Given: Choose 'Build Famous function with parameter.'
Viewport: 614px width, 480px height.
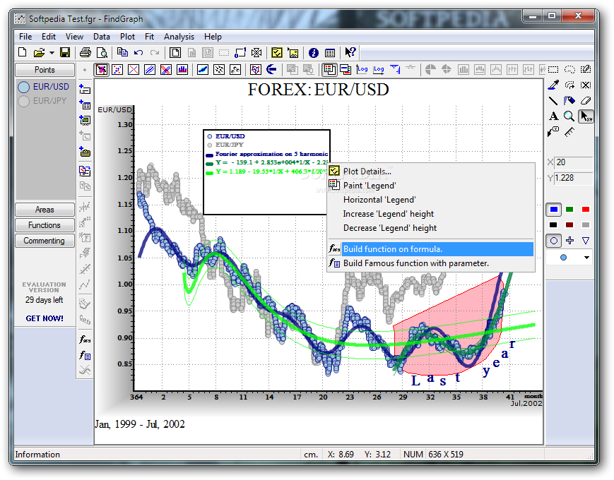Looking at the screenshot, I should [431, 263].
